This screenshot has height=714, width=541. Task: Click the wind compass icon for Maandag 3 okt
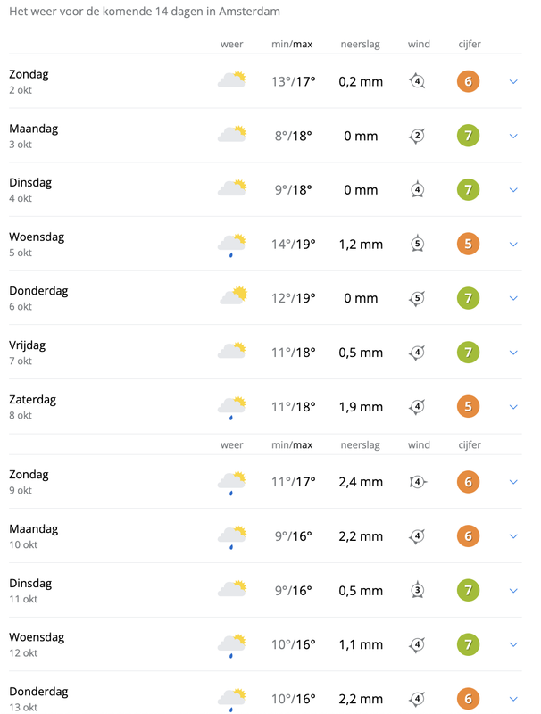click(x=417, y=136)
